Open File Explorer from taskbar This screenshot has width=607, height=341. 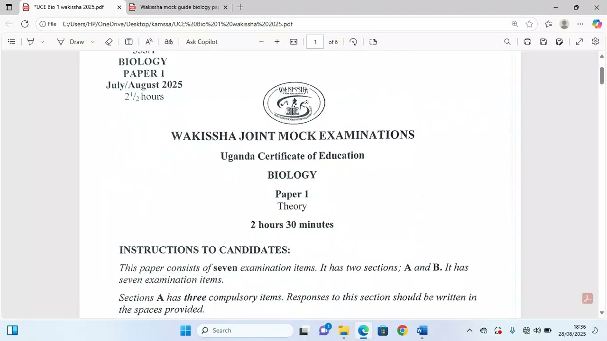pyautogui.click(x=344, y=331)
